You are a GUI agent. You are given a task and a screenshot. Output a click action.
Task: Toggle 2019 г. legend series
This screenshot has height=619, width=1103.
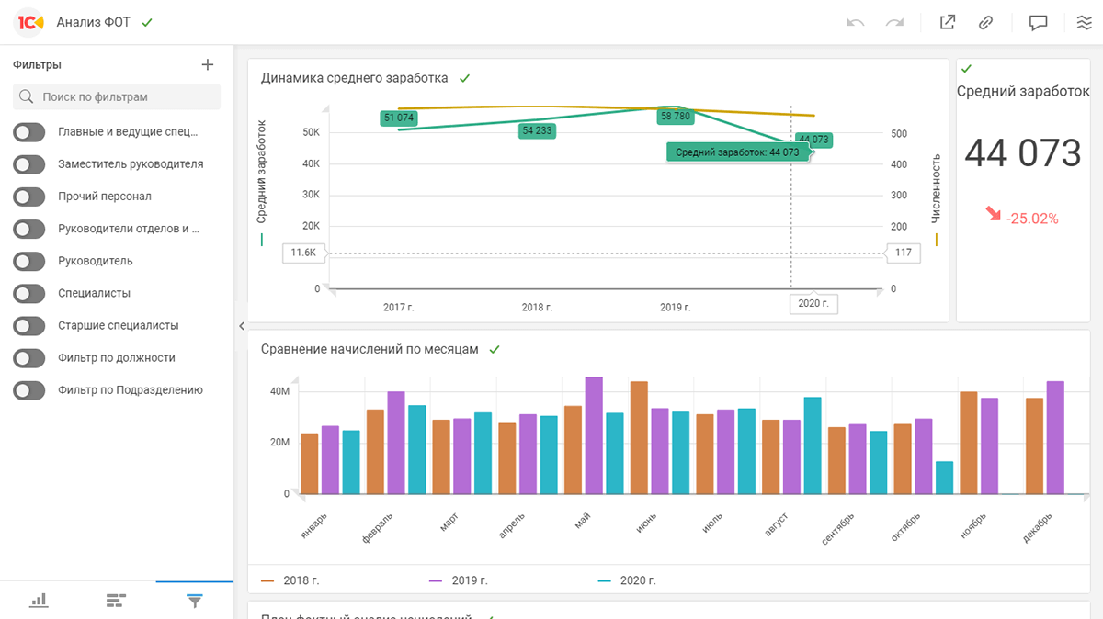point(459,580)
